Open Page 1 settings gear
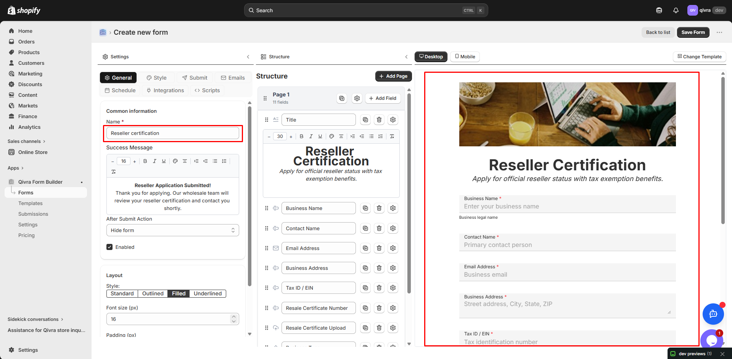The image size is (732, 359). [x=357, y=98]
